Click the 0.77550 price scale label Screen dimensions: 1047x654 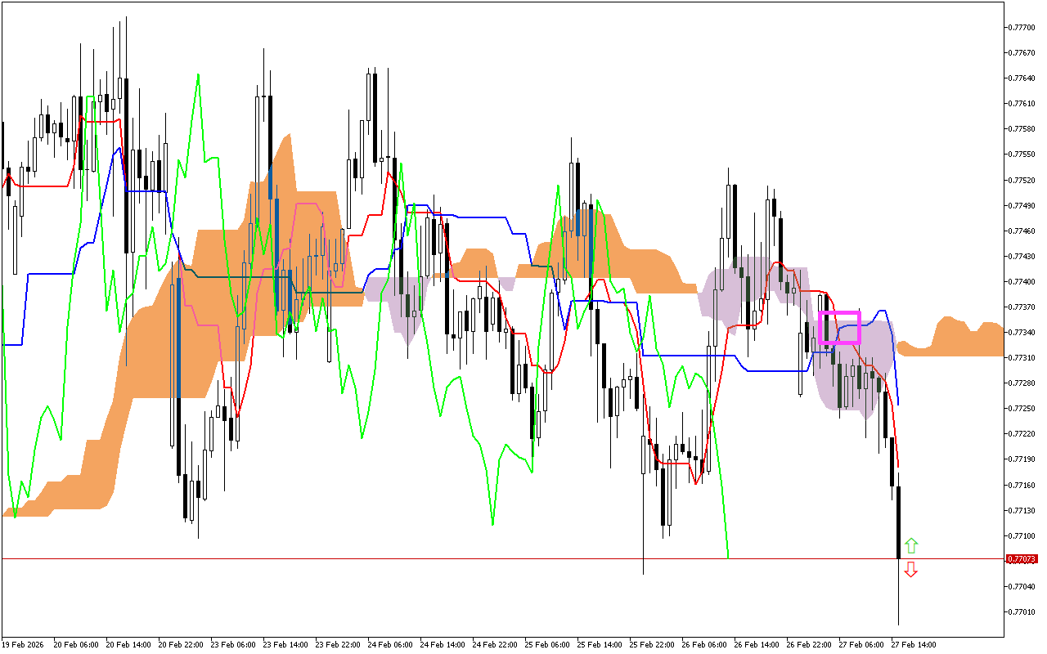click(1020, 154)
